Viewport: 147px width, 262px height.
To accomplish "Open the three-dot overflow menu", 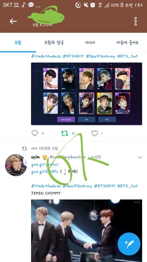I will tap(136, 21).
